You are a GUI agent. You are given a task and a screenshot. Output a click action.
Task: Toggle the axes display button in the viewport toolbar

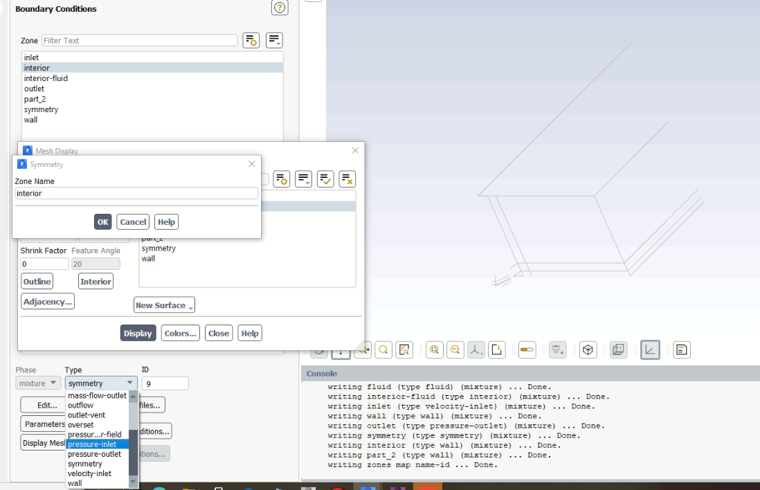pos(649,350)
